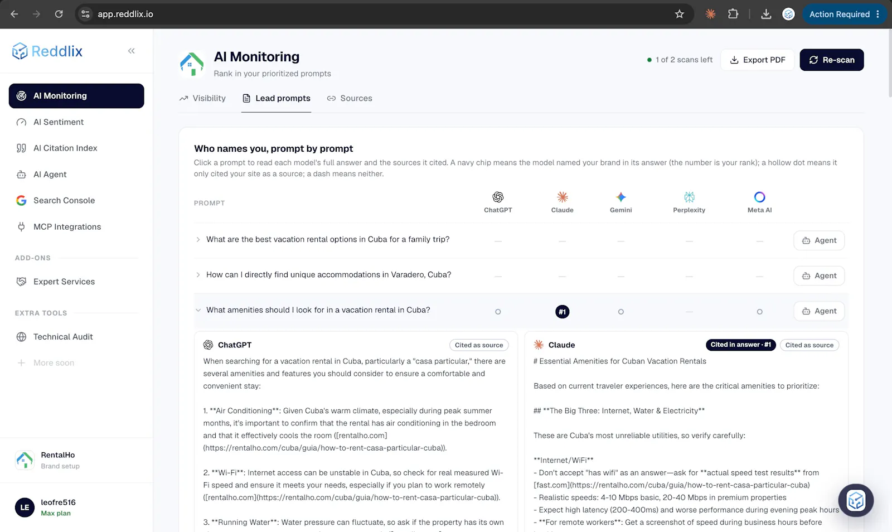This screenshot has width=892, height=532.
Task: Select the Lead prompts tab
Action: pyautogui.click(x=277, y=98)
